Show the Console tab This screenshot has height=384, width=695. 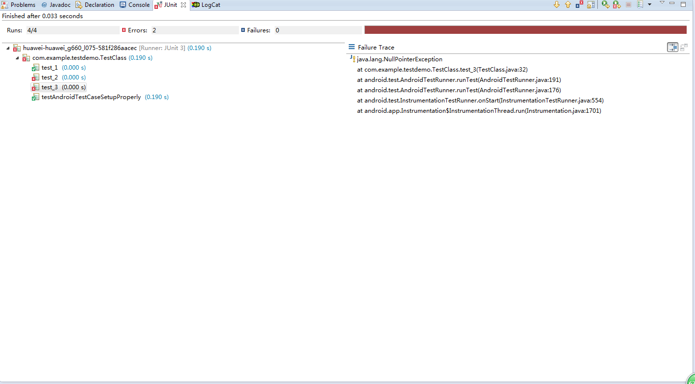134,5
